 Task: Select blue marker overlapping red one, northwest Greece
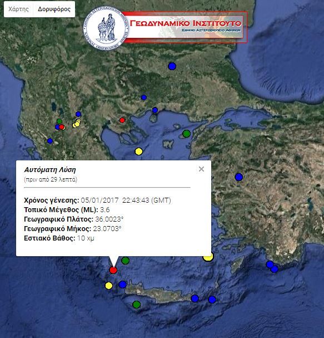57,127
